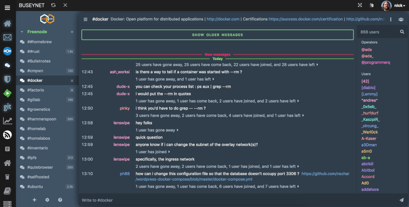Viewport: 409px width, 207px height.
Task: Open the #docker channel three-dot menu
Action: (x=391, y=19)
